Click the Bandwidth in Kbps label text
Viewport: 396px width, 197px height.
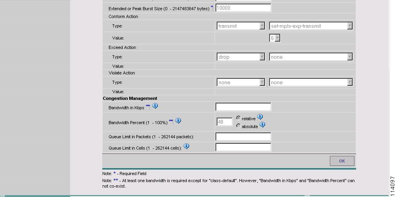pos(126,108)
